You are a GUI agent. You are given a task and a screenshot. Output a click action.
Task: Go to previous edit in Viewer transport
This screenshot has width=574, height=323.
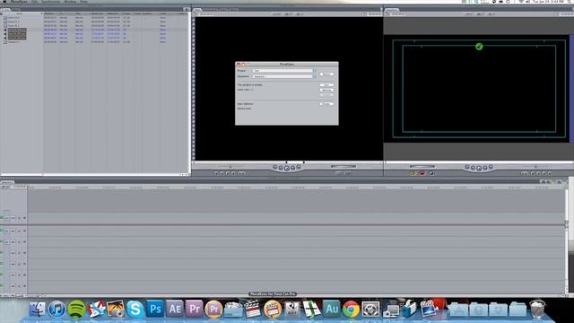(x=275, y=168)
